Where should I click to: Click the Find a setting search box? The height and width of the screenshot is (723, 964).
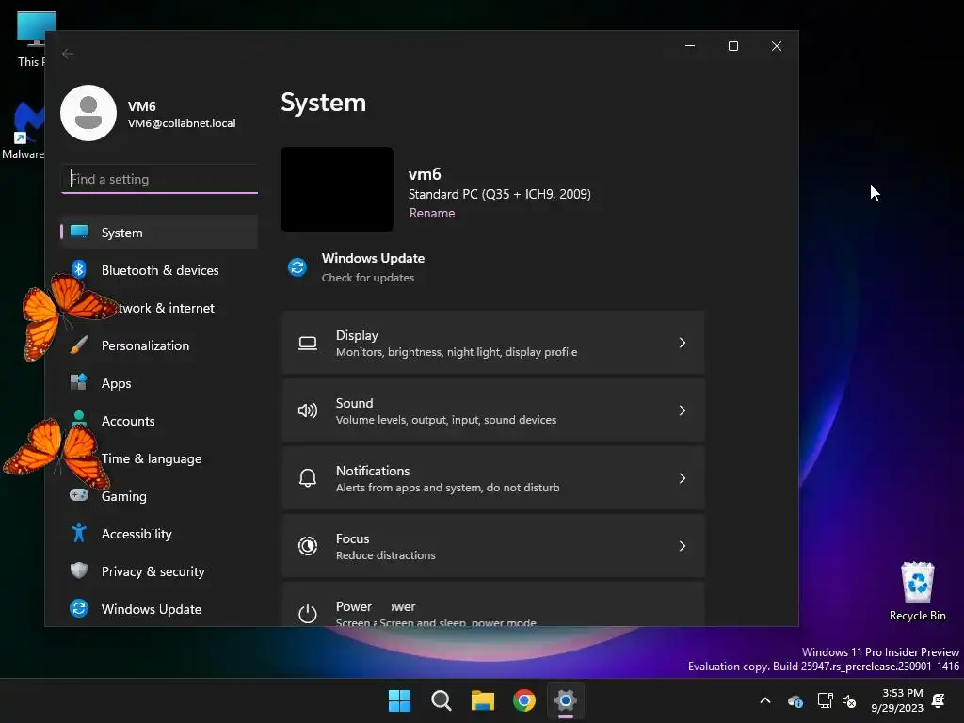click(x=160, y=179)
